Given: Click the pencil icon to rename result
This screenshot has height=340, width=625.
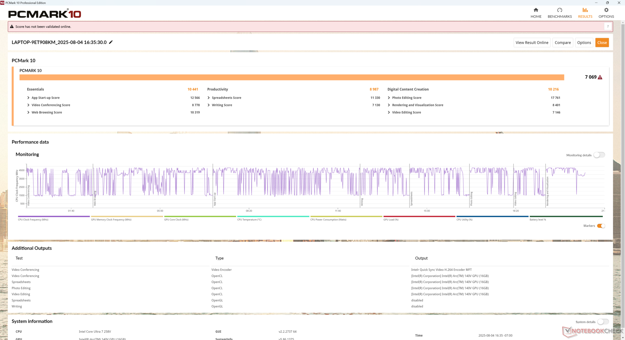Looking at the screenshot, I should tap(111, 42).
